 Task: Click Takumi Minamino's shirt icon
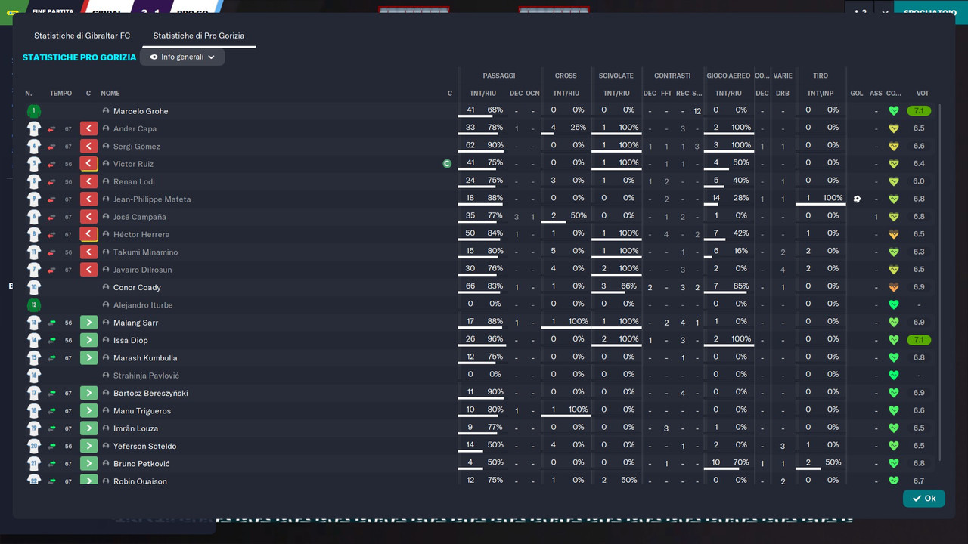pyautogui.click(x=33, y=252)
